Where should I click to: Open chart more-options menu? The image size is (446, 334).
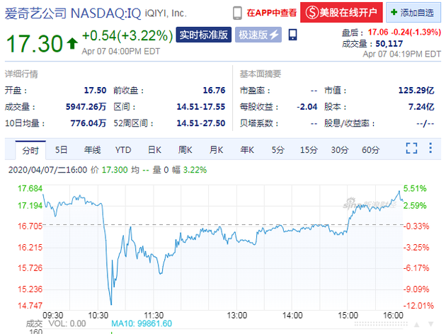[x=430, y=148]
